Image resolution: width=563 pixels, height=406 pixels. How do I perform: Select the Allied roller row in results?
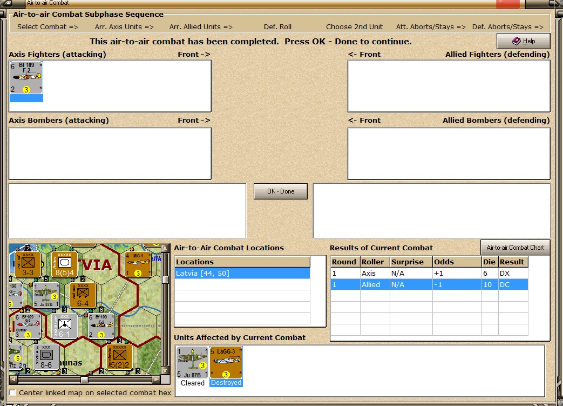coord(429,284)
